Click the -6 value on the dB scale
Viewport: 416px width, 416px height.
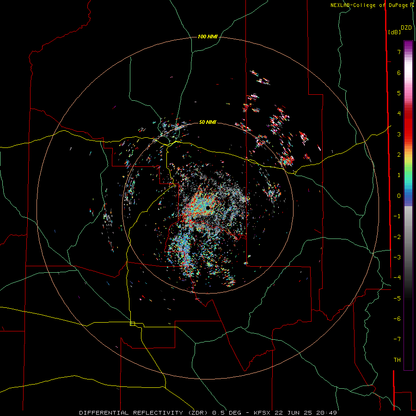397,319
